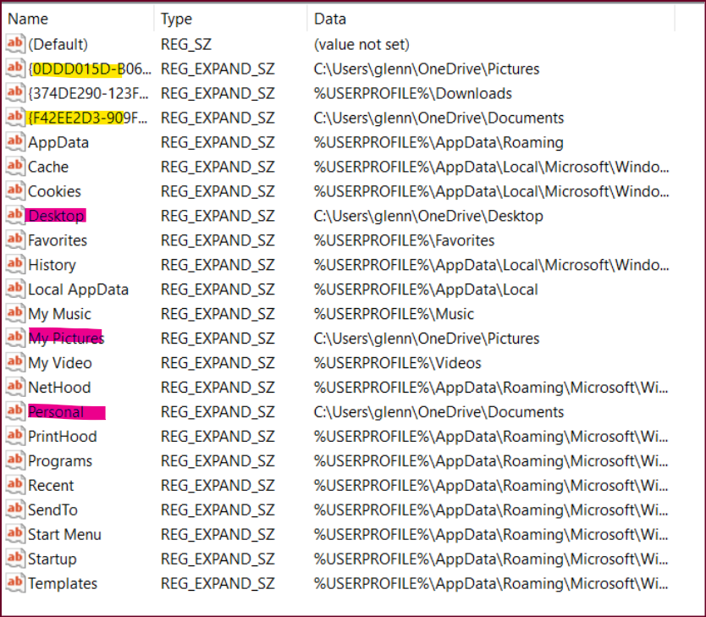This screenshot has height=617, width=706.
Task: Click the string value icon for My Music
Action: (14, 314)
